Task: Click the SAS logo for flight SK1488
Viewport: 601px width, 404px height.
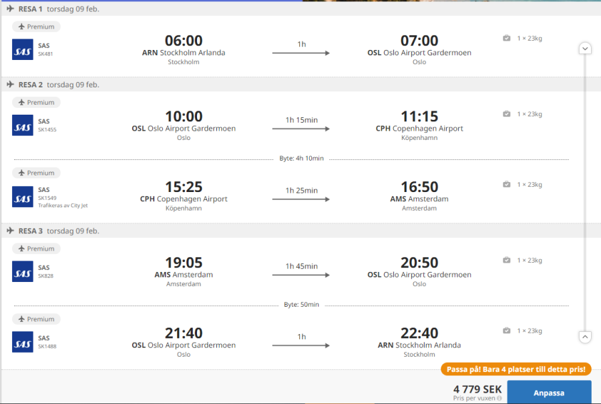Action: [x=22, y=341]
